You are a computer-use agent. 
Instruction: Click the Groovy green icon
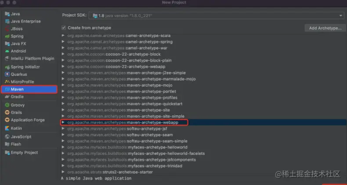point(7,105)
